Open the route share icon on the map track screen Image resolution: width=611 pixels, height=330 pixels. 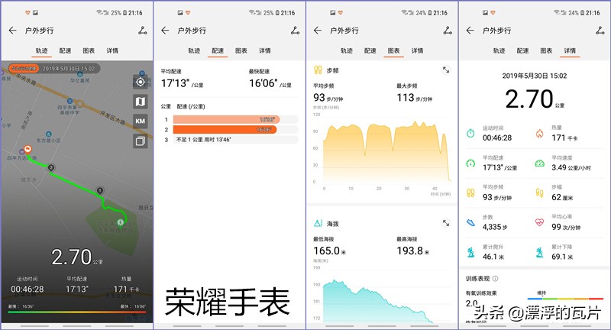coord(143,31)
